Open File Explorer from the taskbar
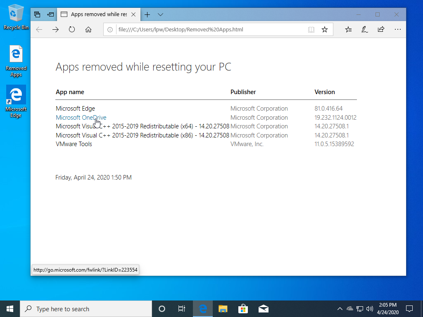This screenshot has height=317, width=423. tap(223, 309)
